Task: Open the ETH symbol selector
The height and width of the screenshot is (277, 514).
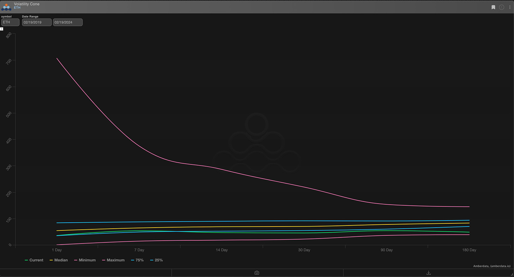Action: tap(10, 22)
